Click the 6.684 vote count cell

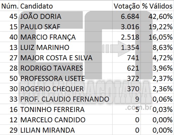point(130,16)
